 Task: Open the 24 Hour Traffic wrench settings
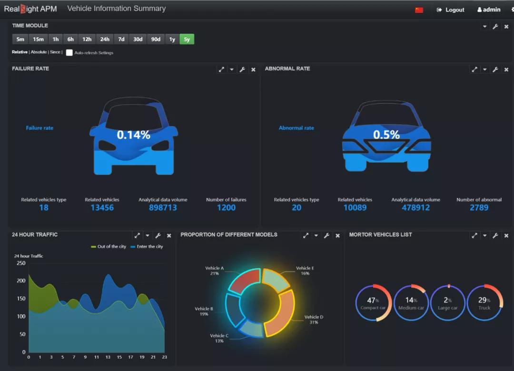pyautogui.click(x=158, y=235)
